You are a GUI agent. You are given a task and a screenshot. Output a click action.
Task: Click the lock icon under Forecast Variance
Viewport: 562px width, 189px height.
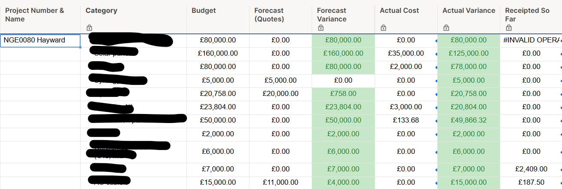(321, 28)
